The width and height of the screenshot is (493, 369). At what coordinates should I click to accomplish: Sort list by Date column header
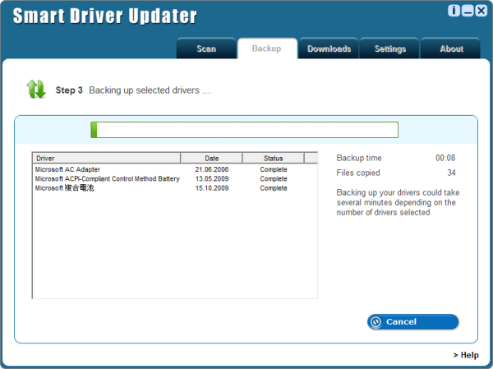pos(211,159)
